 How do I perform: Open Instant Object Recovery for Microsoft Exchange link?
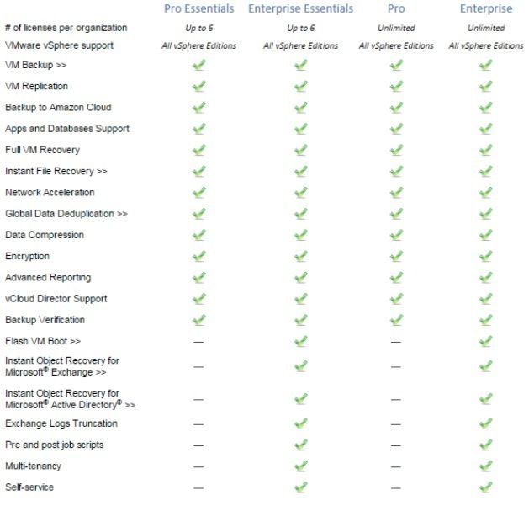62,366
